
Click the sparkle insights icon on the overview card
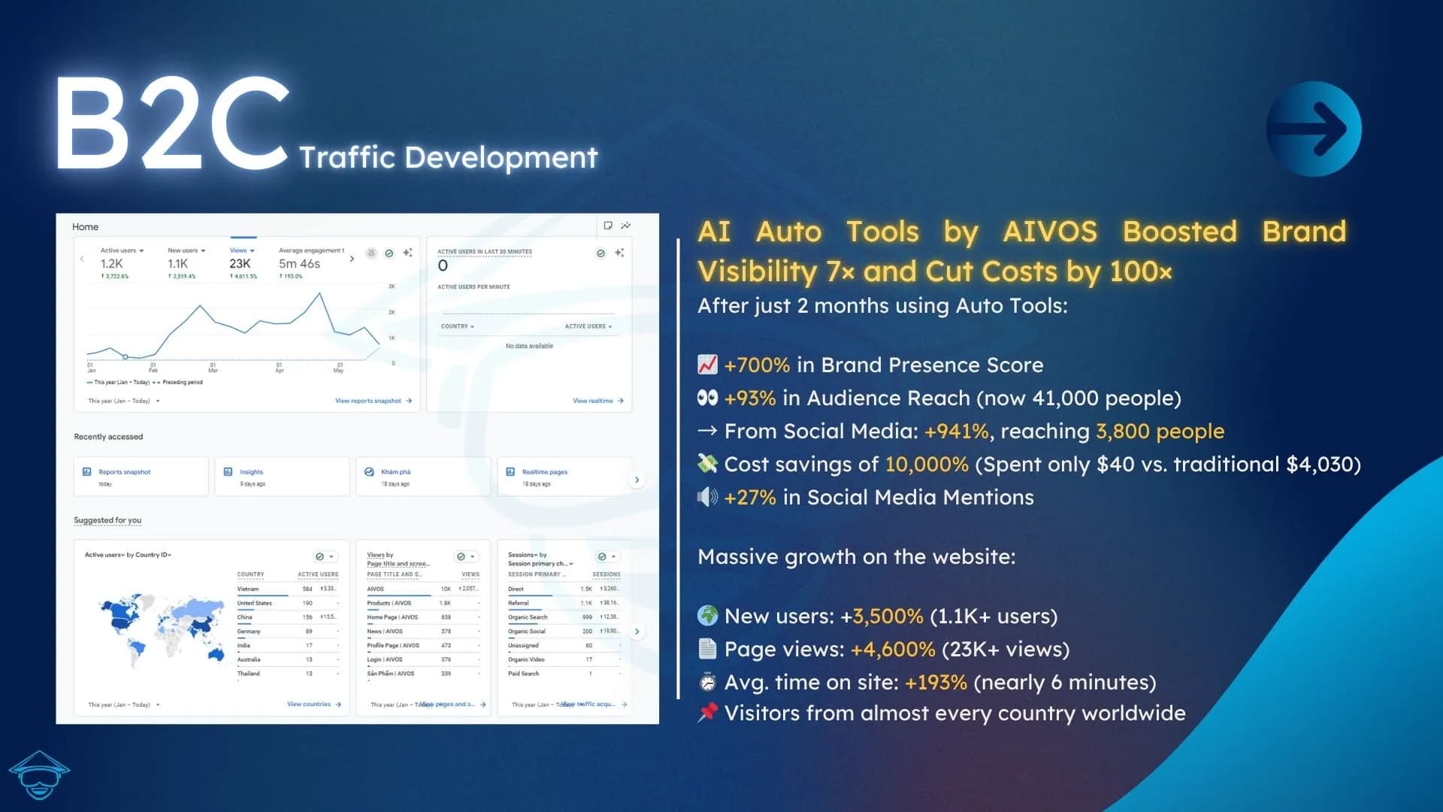[407, 253]
